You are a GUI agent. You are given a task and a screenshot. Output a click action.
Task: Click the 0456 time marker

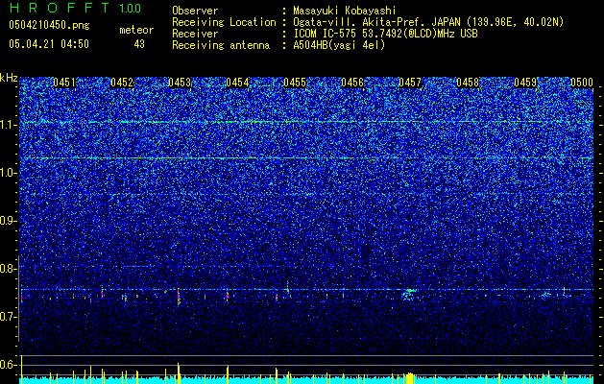point(352,83)
